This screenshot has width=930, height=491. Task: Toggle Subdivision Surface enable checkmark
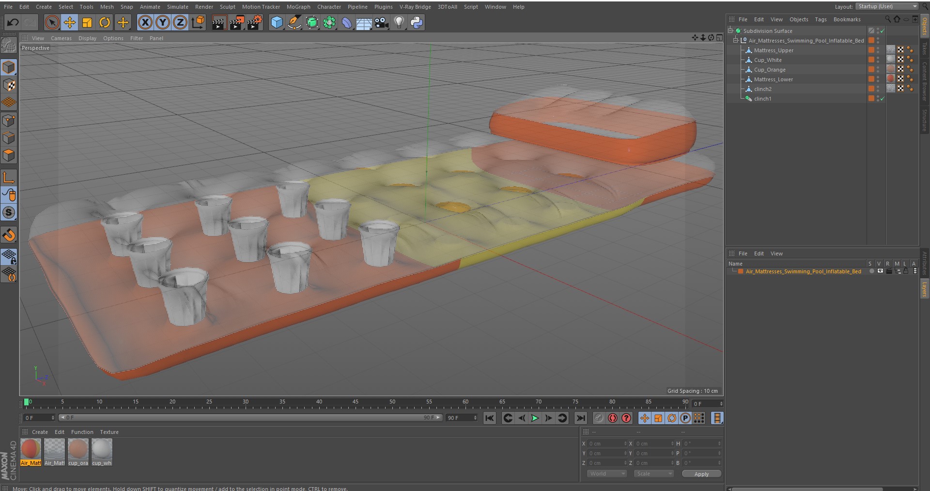pos(883,31)
